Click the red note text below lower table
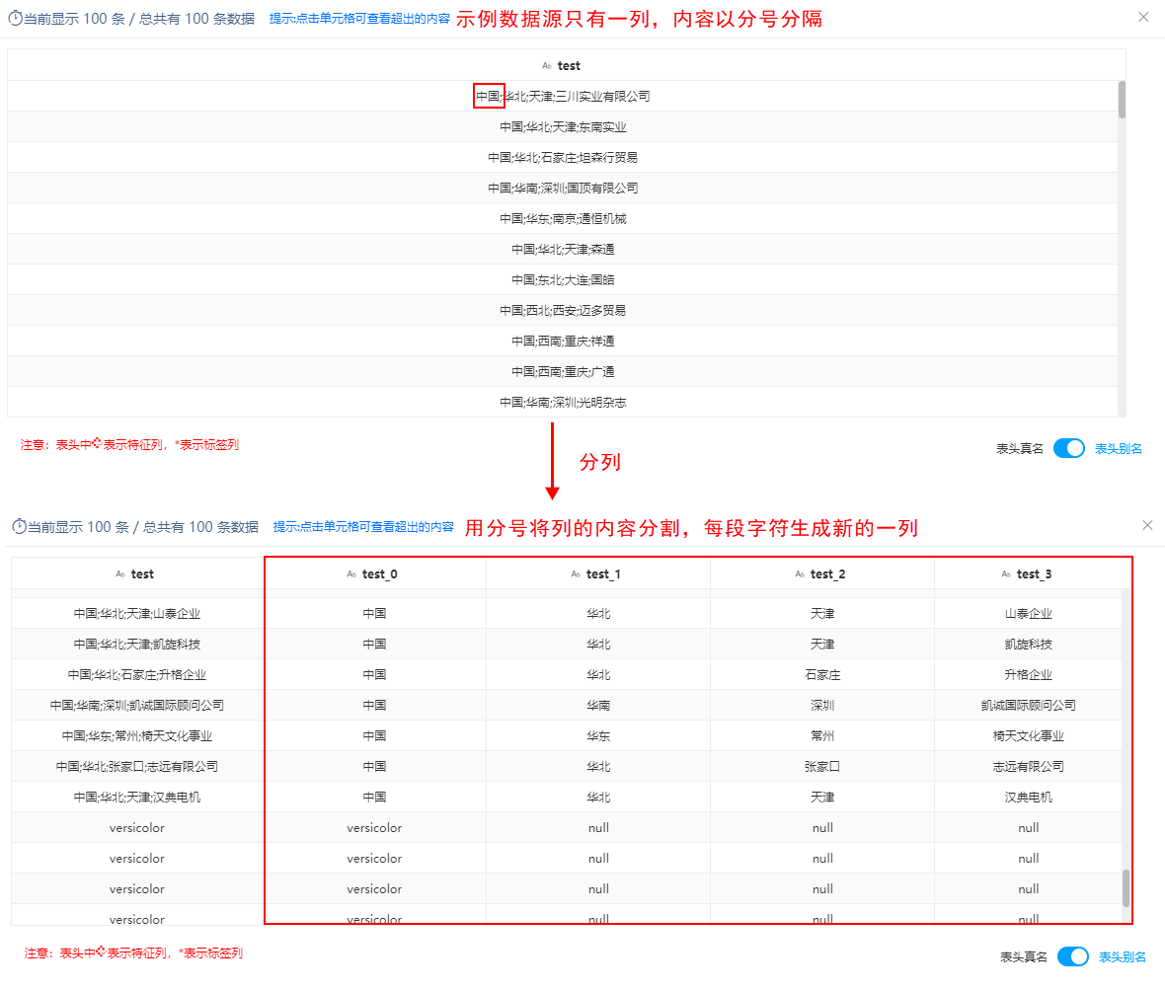 coord(133,953)
